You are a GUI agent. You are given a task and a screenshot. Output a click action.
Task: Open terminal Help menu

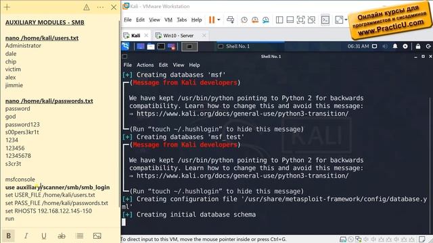point(194,65)
